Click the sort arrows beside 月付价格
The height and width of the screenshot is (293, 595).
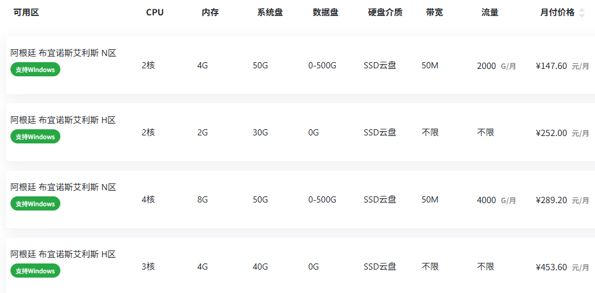[x=581, y=13]
